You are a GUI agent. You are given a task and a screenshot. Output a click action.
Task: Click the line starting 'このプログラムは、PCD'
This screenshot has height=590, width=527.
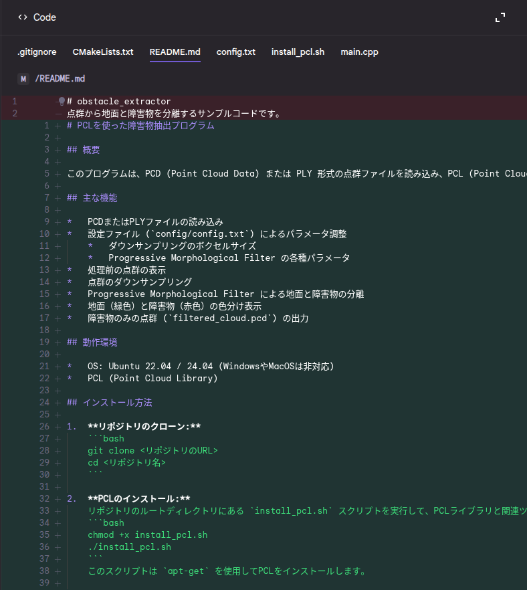(x=297, y=174)
